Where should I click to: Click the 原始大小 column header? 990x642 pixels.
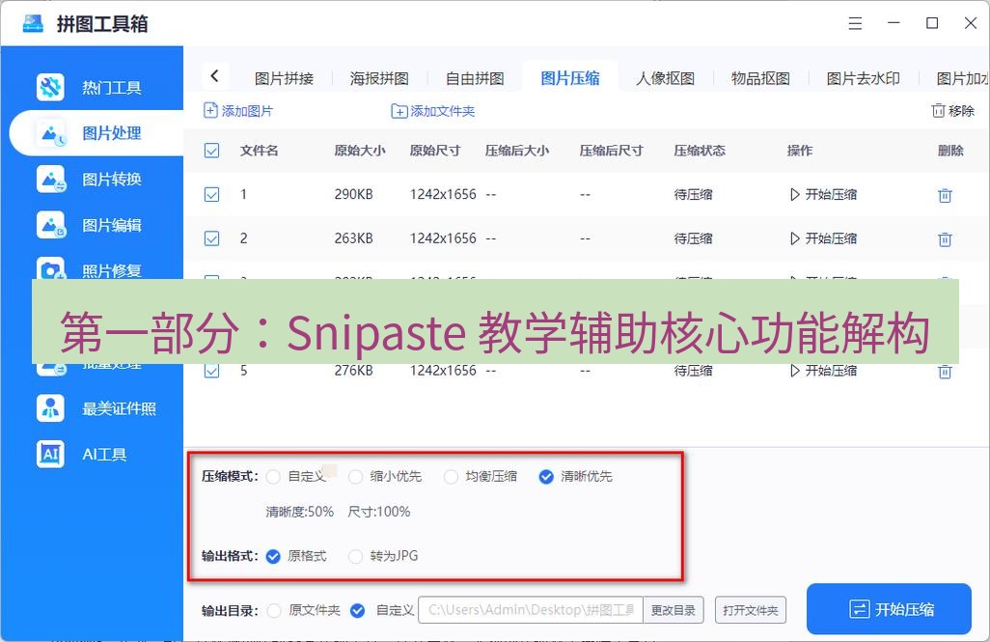coord(360,151)
